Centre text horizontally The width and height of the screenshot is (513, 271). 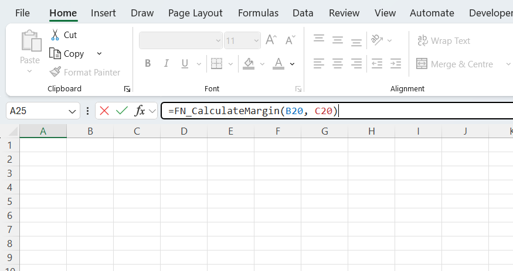pyautogui.click(x=337, y=64)
